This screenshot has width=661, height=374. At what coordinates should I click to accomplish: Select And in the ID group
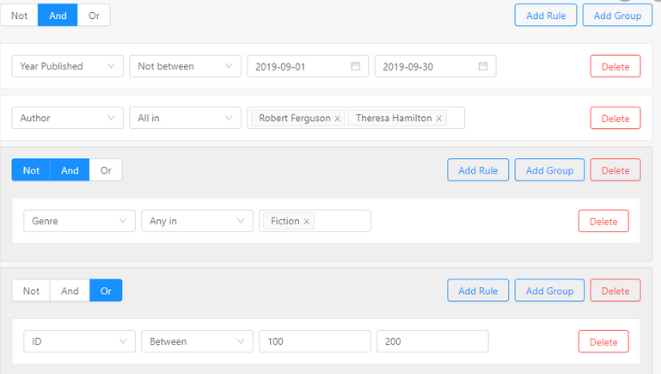(x=70, y=291)
